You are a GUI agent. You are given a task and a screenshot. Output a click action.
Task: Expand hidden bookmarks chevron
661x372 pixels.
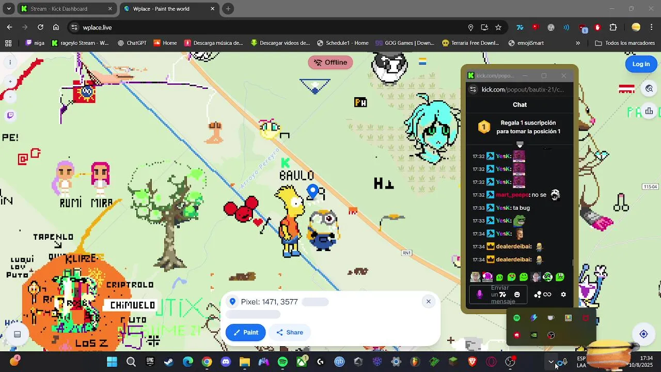[x=578, y=43]
